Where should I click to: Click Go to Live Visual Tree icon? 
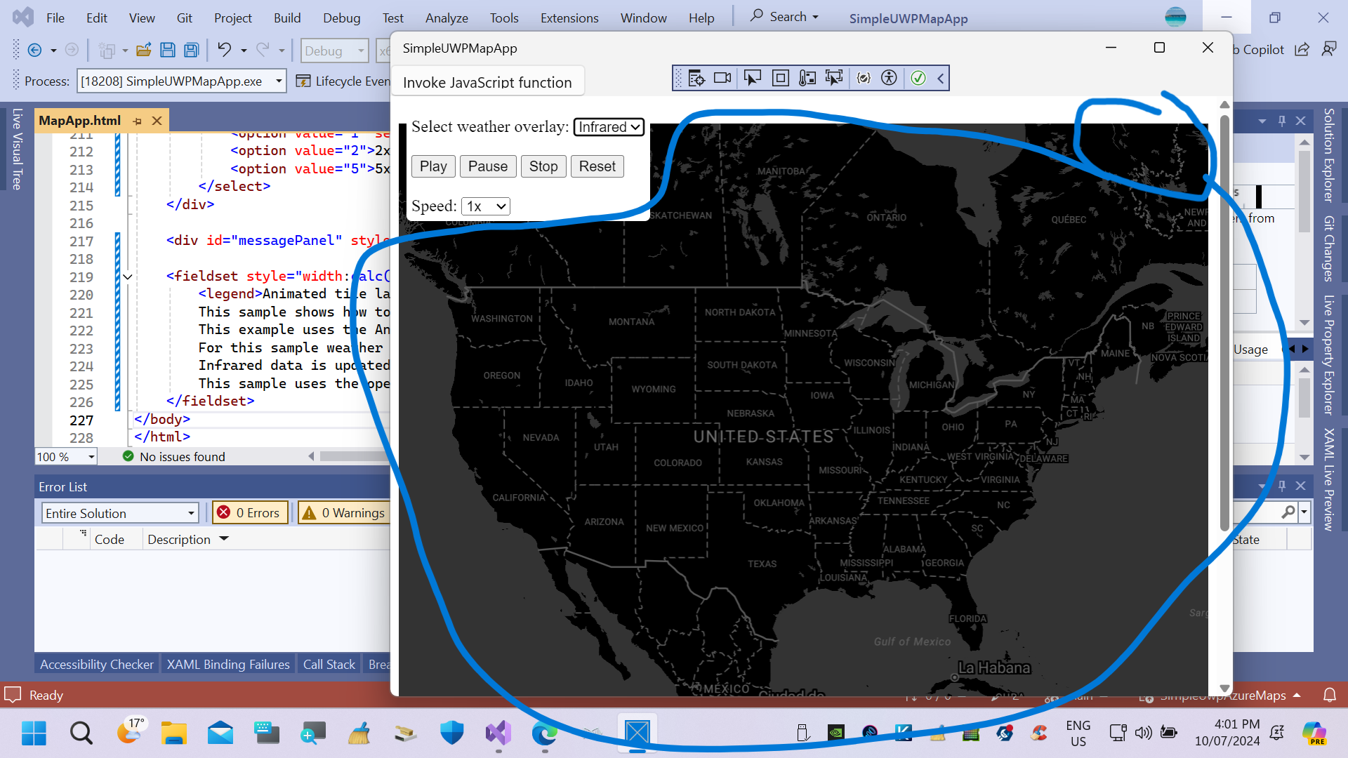point(696,78)
